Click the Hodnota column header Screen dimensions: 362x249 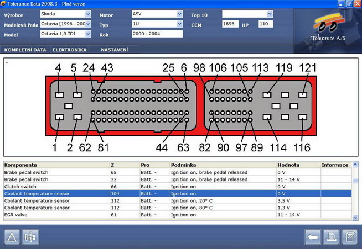pyautogui.click(x=298, y=165)
